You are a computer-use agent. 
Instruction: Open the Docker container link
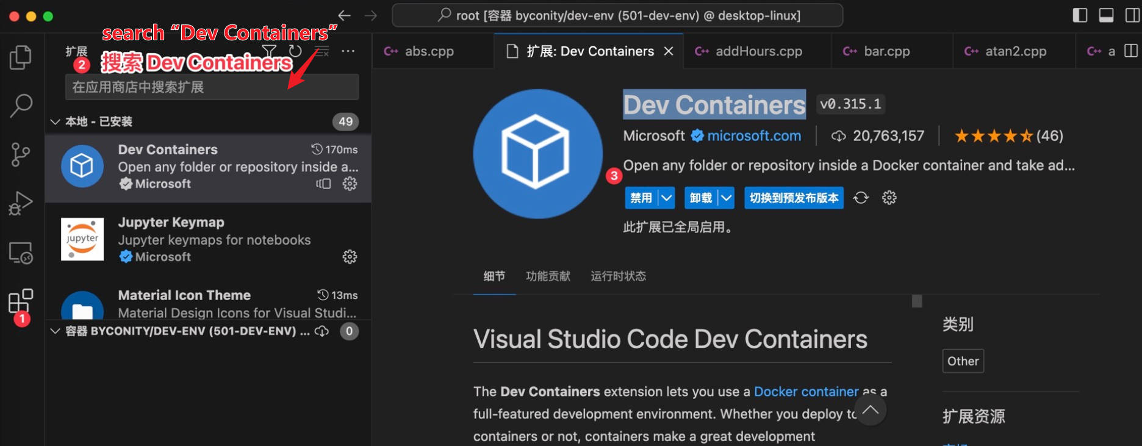pos(806,391)
